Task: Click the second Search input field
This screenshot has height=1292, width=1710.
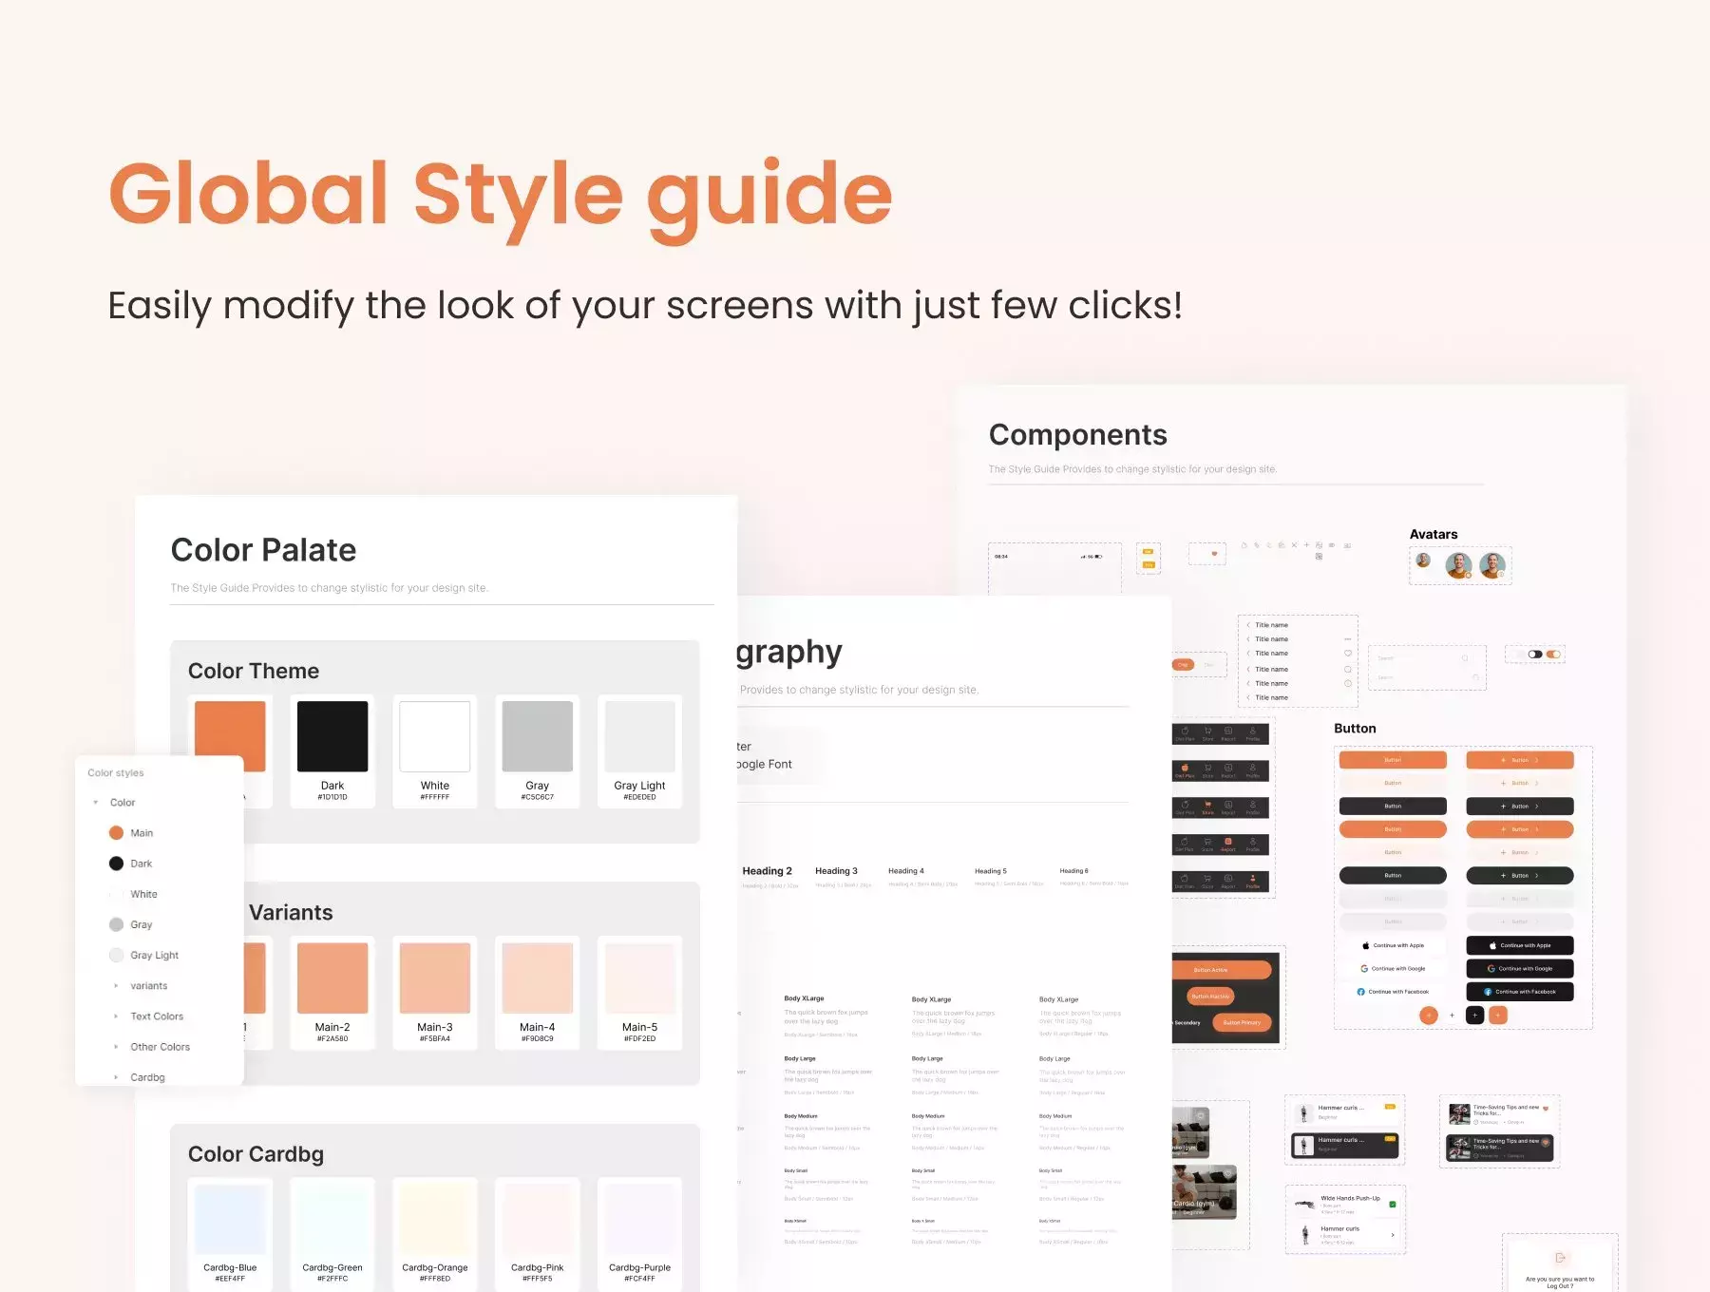Action: (x=1428, y=677)
